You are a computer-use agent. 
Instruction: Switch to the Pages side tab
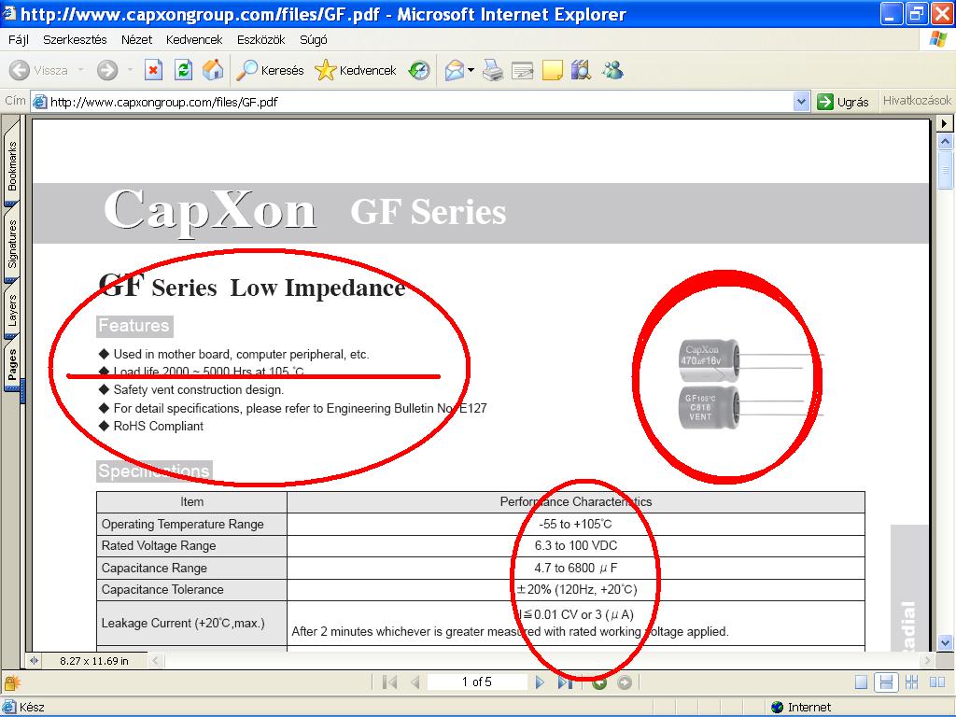12,365
